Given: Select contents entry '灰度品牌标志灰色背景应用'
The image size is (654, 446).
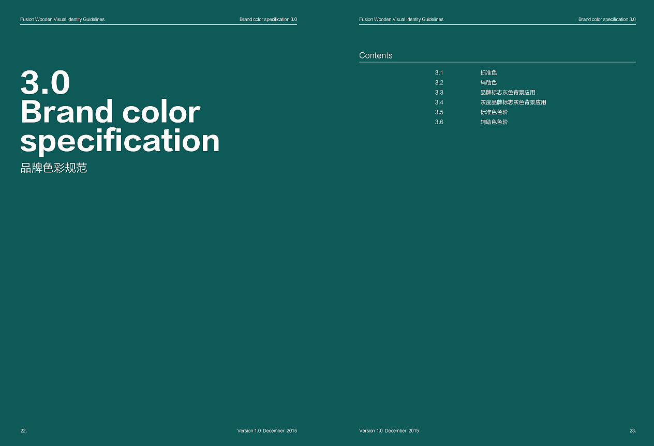Looking at the screenshot, I should click(x=513, y=102).
